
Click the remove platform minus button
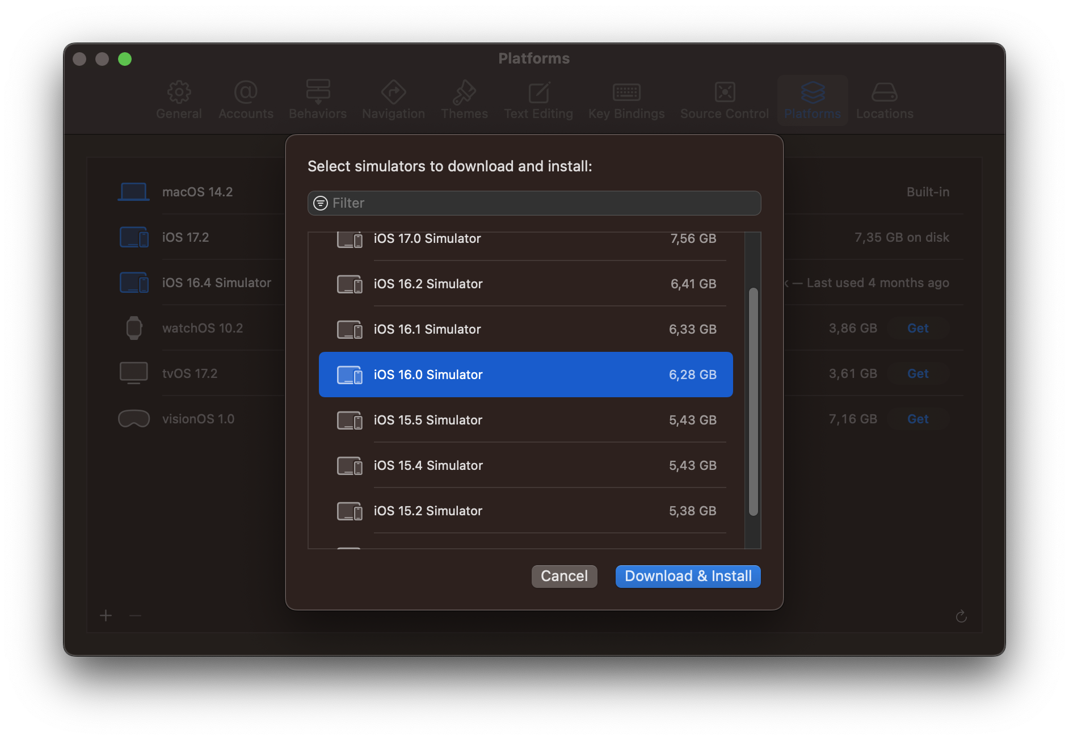tap(135, 616)
